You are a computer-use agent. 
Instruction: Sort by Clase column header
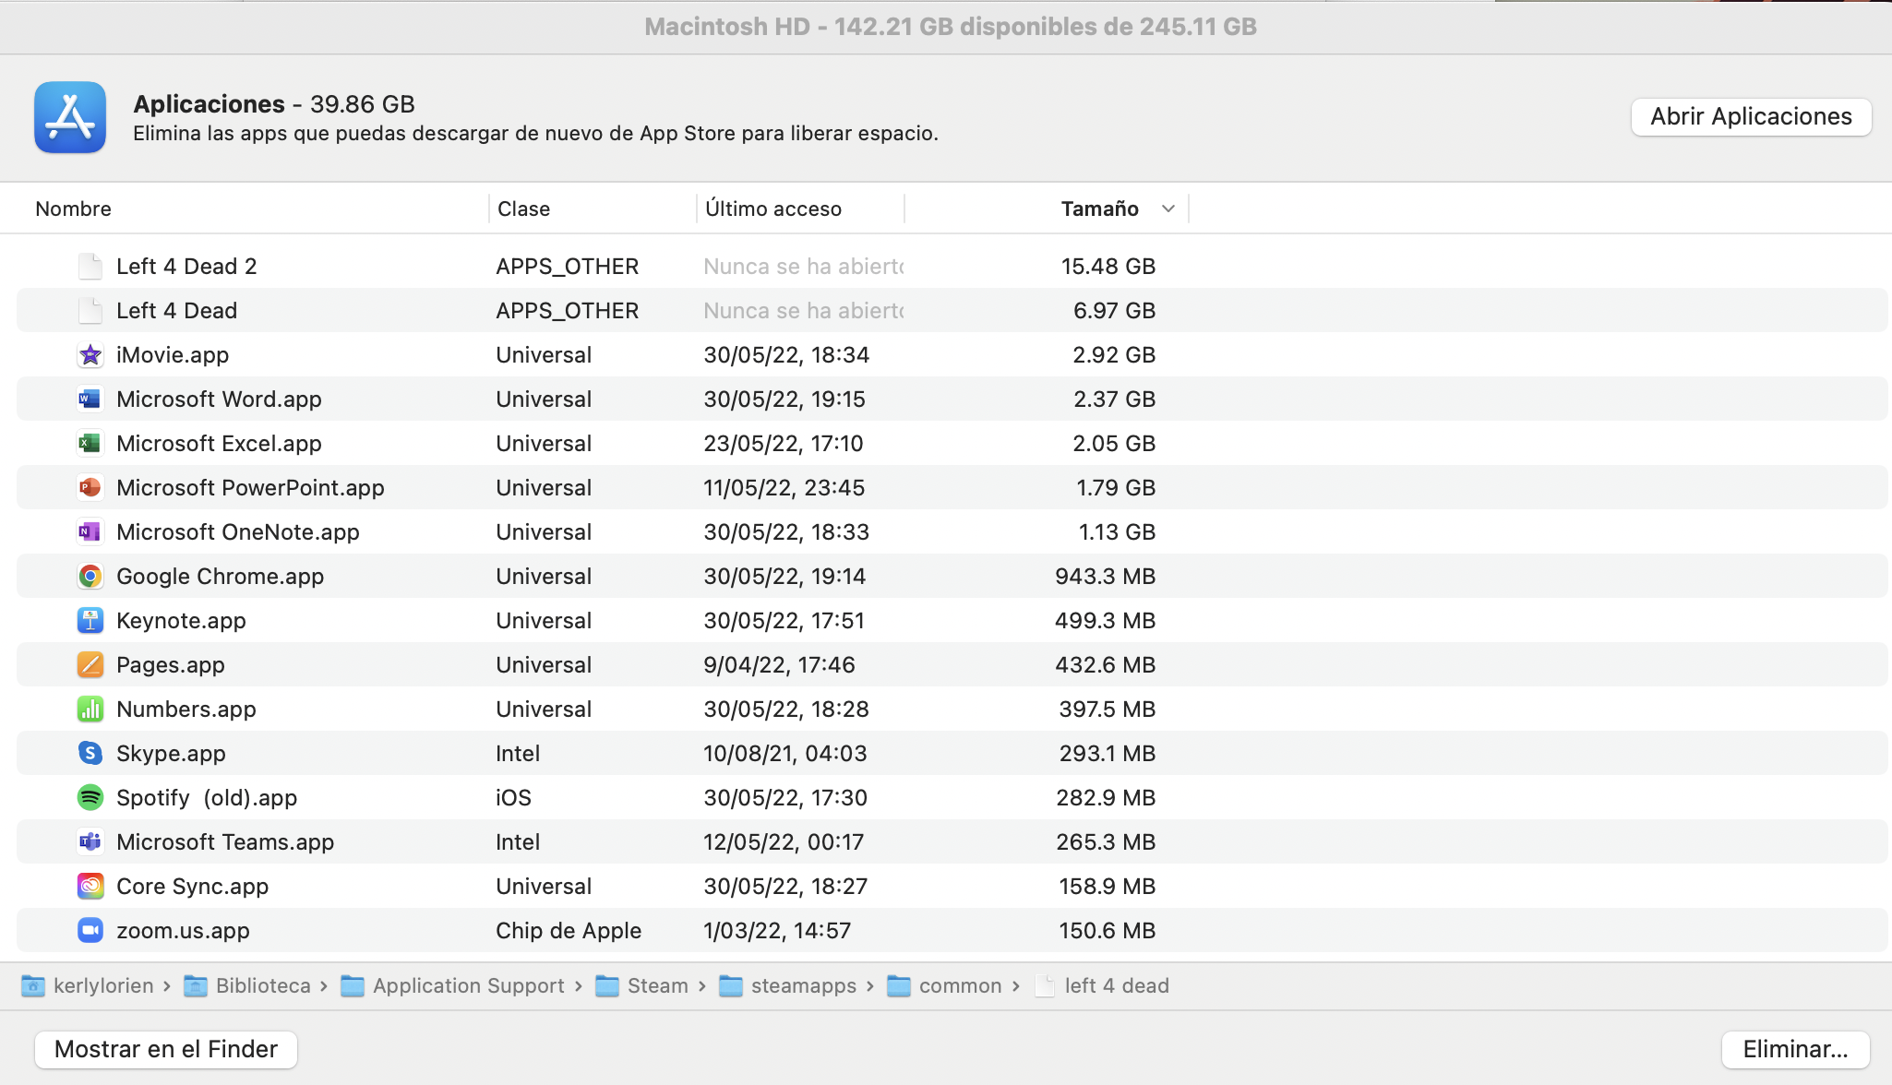coord(523,209)
